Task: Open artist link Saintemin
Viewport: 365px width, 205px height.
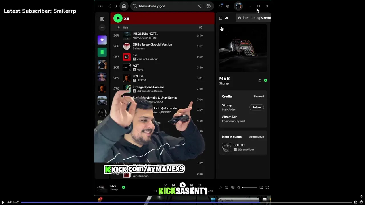Action: point(139,48)
